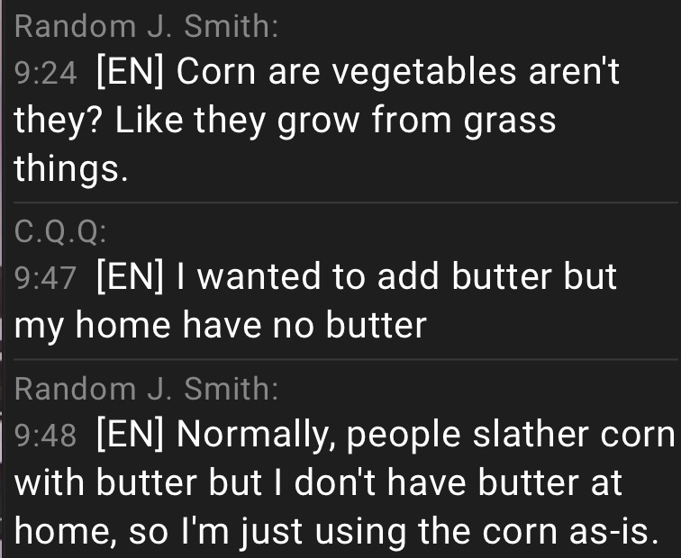
Task: Click the 'my home have no butter' line
Action: 221,326
